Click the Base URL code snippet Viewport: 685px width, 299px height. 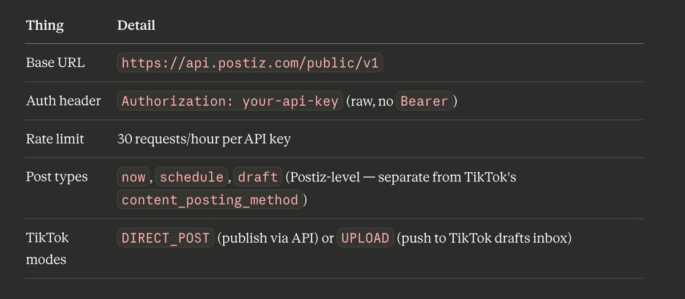click(x=250, y=63)
